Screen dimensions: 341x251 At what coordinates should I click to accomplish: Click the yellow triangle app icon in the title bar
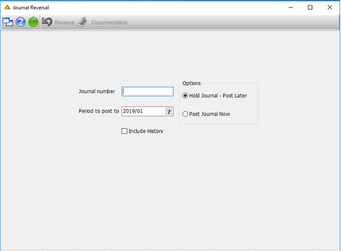[x=7, y=7]
